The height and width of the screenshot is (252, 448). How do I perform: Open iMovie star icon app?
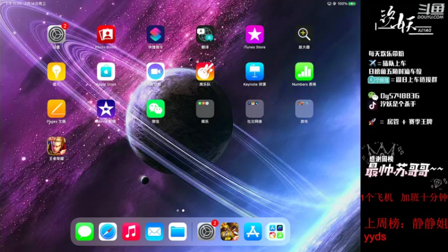coord(106,109)
